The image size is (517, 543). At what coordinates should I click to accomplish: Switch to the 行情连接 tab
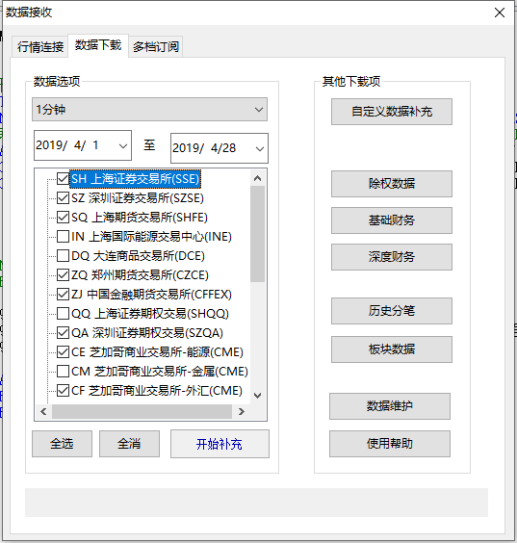[40, 46]
